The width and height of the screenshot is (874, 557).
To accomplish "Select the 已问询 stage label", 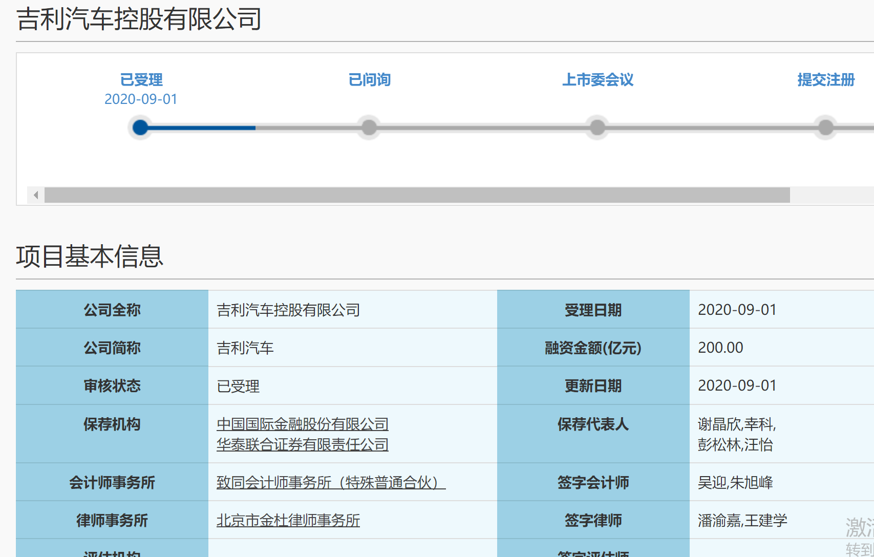I will point(370,80).
